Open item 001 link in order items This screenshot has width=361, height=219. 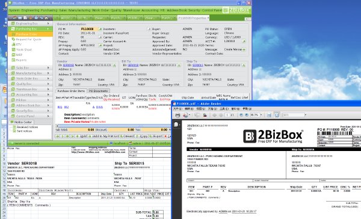click(x=60, y=107)
